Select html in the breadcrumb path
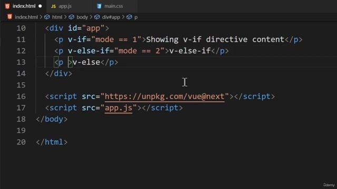This screenshot has height=189, width=337. point(57,17)
